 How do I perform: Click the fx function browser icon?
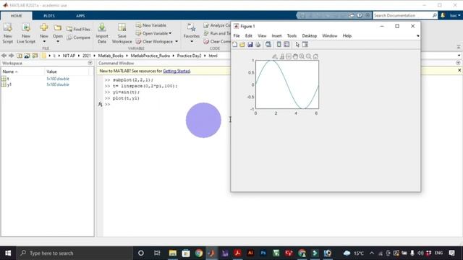[100, 104]
